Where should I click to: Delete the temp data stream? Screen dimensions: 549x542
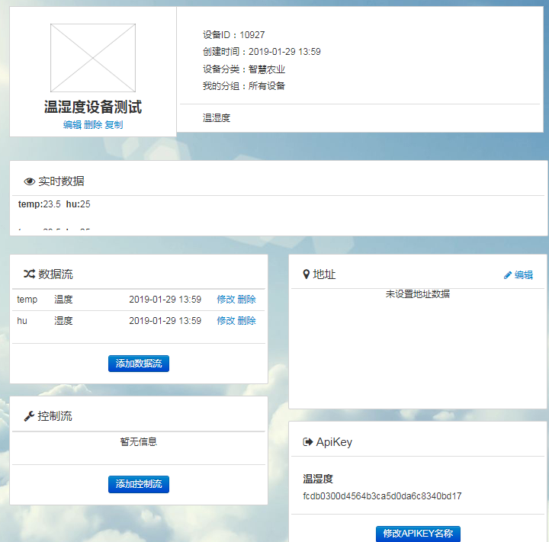pyautogui.click(x=246, y=300)
